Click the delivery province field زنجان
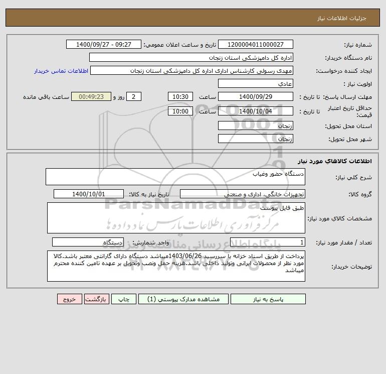 click(256, 126)
